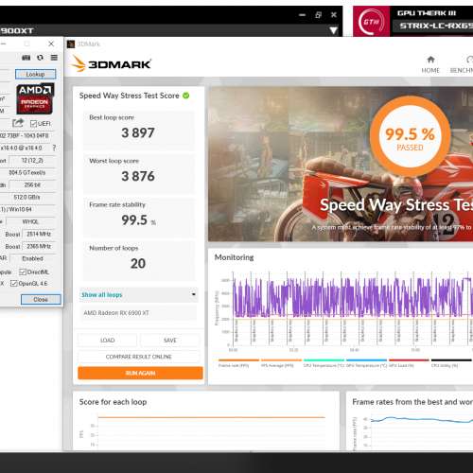
Task: Click the 256 bit bus width field
Action: click(32, 184)
